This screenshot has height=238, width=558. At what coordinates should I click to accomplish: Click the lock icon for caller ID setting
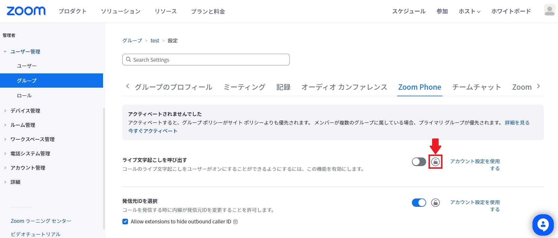click(x=435, y=203)
